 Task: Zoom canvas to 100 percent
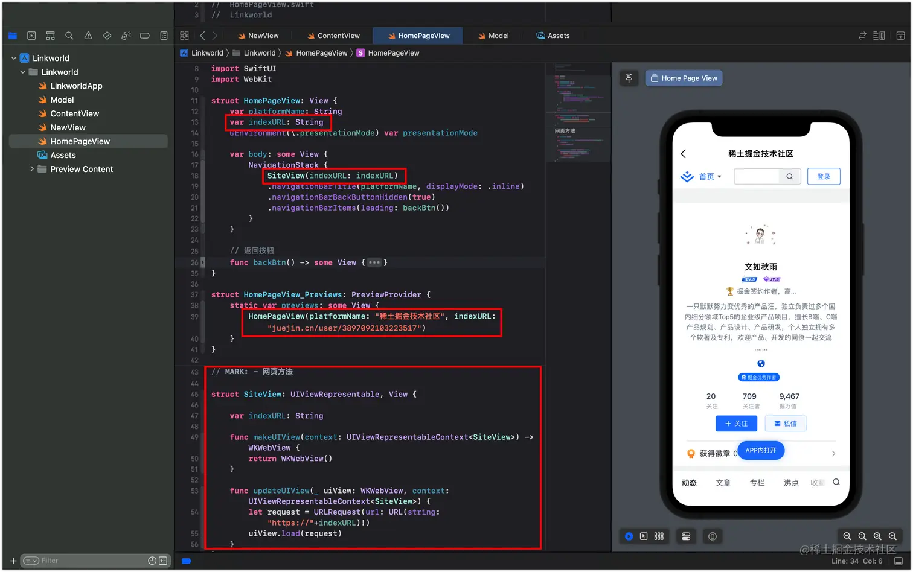(x=862, y=536)
